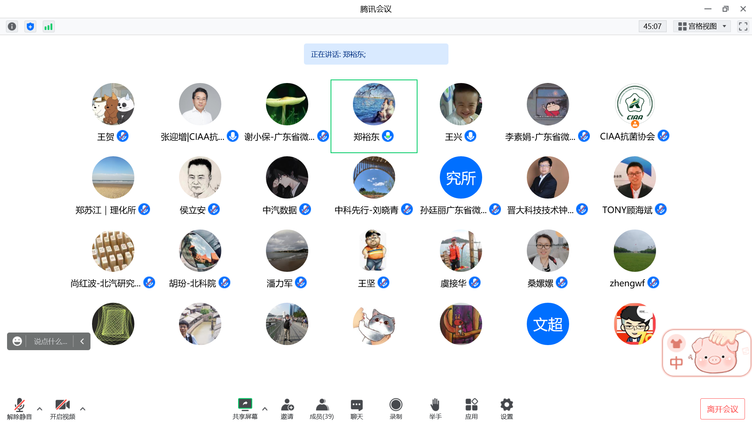The image size is (752, 423).
Task: Click the blue security shield icon
Action: click(30, 26)
